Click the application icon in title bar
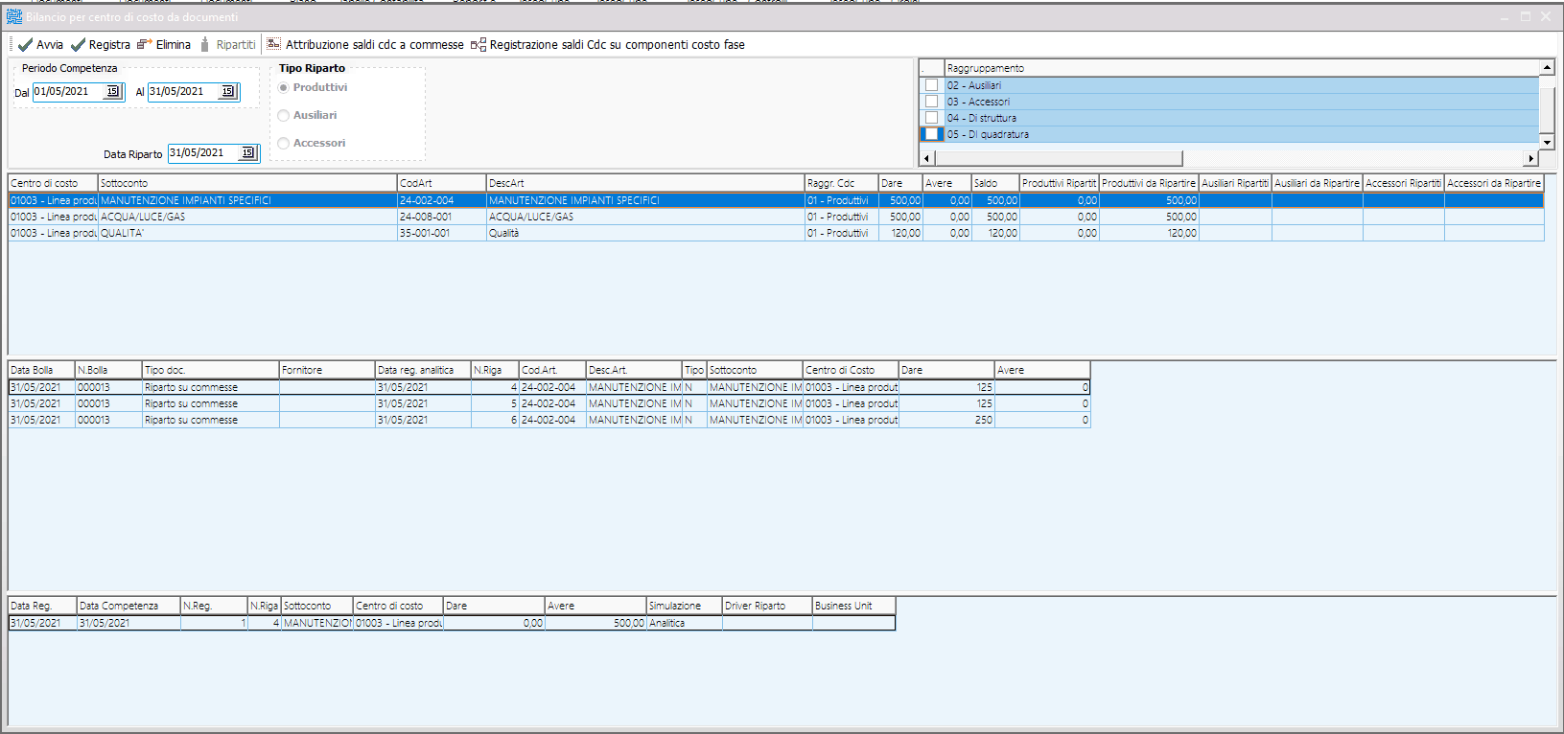Image resolution: width=1564 pixels, height=734 pixels. coord(14,17)
